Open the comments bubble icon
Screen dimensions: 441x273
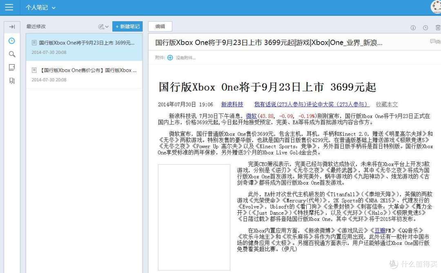coord(435,42)
